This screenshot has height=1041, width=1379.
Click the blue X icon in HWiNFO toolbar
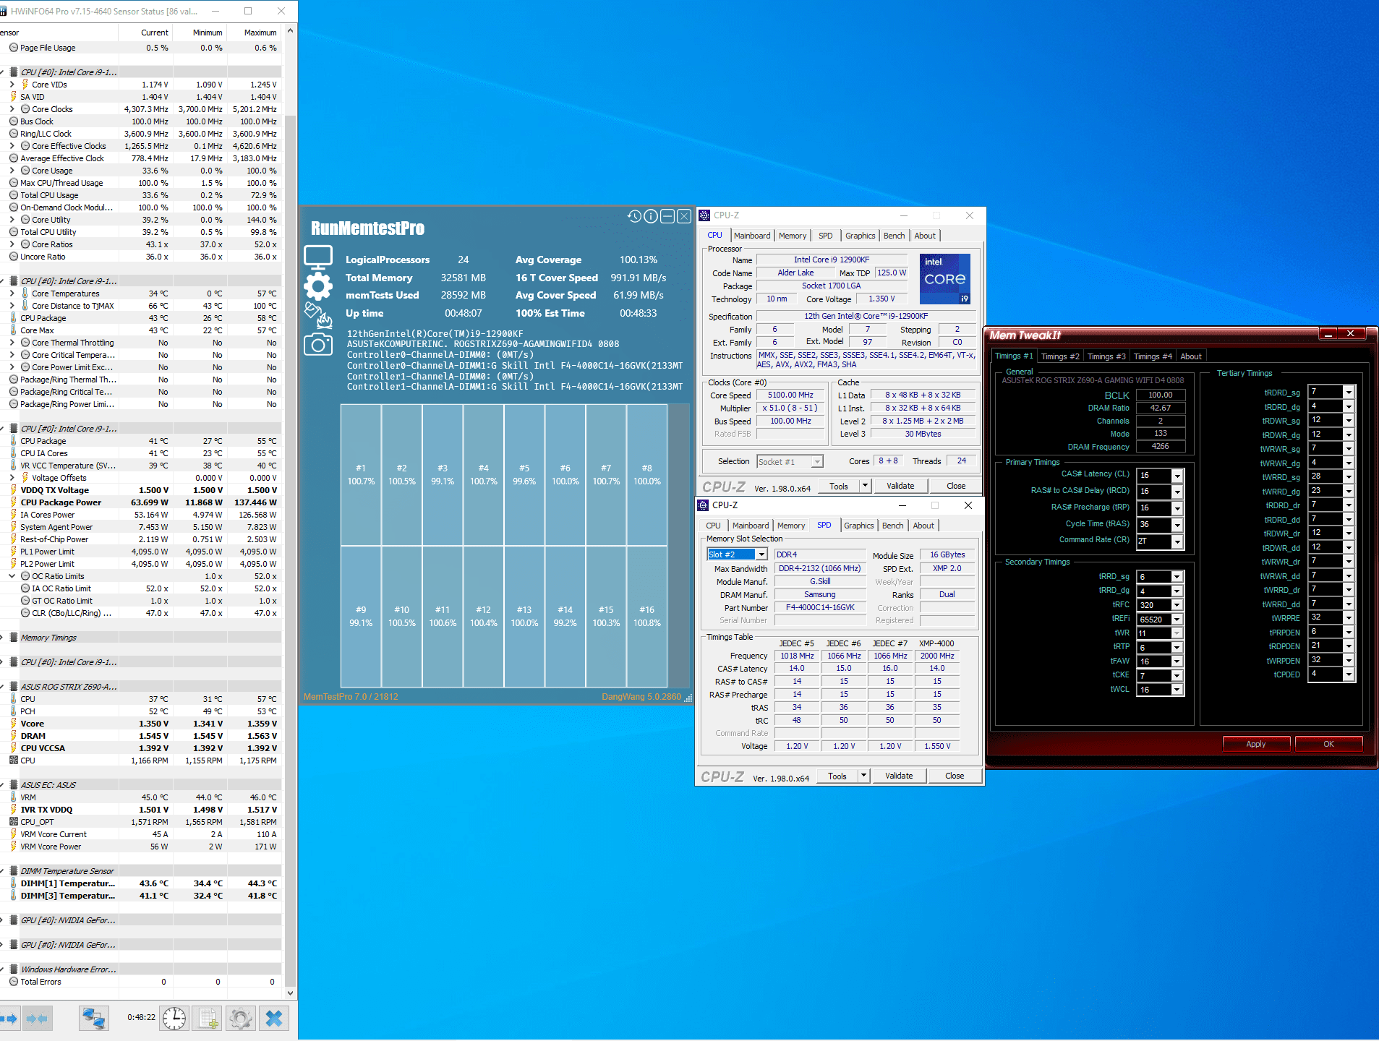pos(274,1019)
